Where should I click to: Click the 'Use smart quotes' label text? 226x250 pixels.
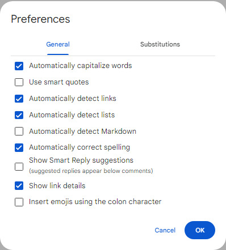pos(59,82)
